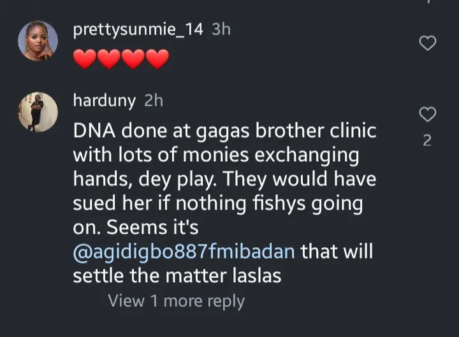The width and height of the screenshot is (459, 337).
Task: Follow the @agidigbo887fmibadan mention link
Action: (x=184, y=251)
